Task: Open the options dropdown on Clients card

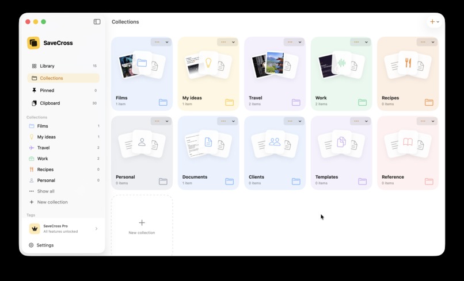Action: (x=294, y=121)
